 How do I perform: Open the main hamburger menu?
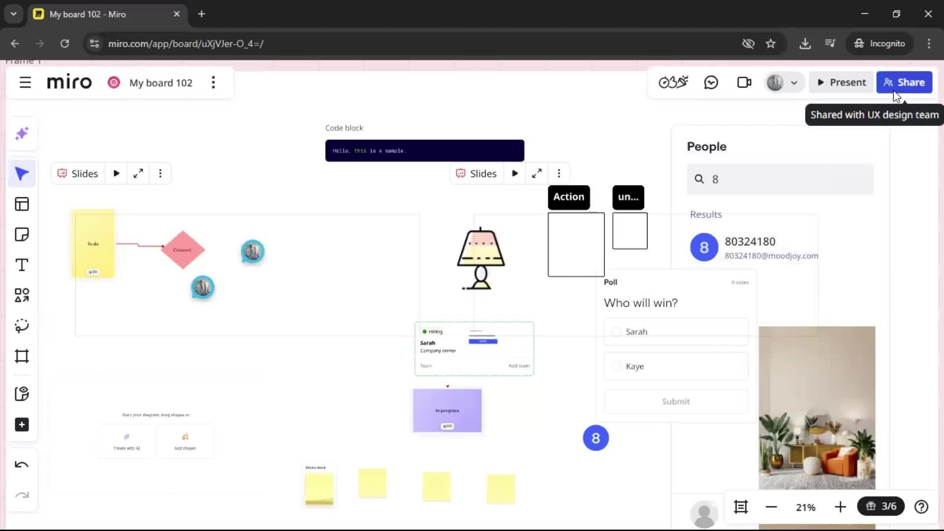(25, 82)
